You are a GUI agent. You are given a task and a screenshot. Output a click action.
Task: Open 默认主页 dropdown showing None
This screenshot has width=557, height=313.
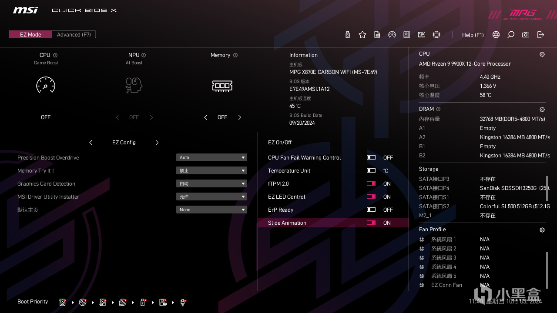[211, 210]
